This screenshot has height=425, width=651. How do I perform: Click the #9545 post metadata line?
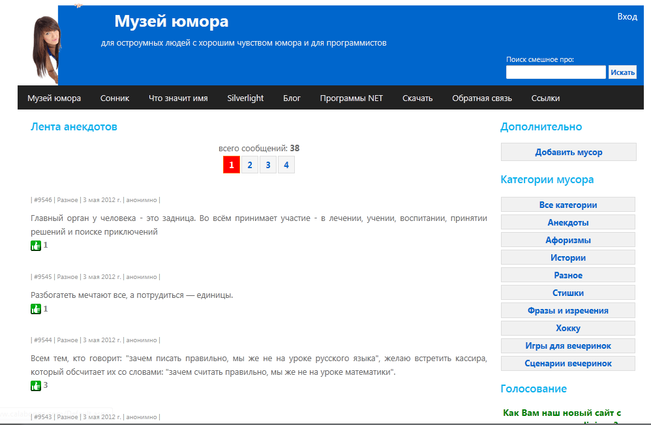pos(95,277)
